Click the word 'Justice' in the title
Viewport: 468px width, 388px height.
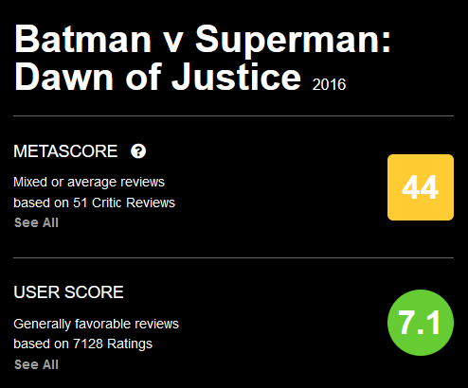[x=236, y=77]
